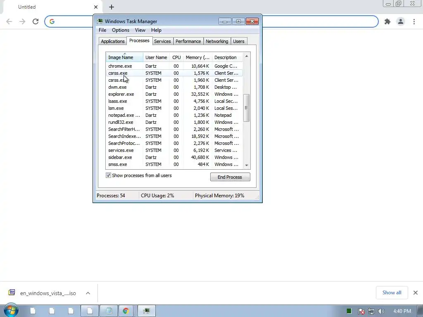Click the Chrome icon in the taskbar
Viewport: 423px width, 317px height.
tap(126, 311)
